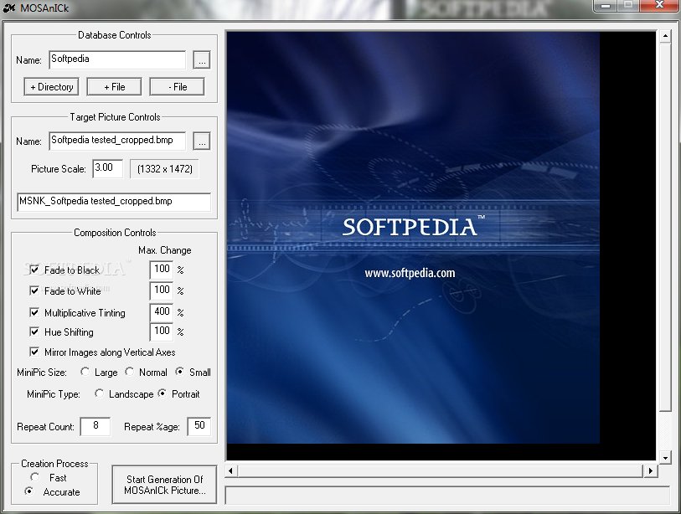The height and width of the screenshot is (514, 681).
Task: Click the horizontal scrollbar right arrow
Action: click(x=650, y=470)
